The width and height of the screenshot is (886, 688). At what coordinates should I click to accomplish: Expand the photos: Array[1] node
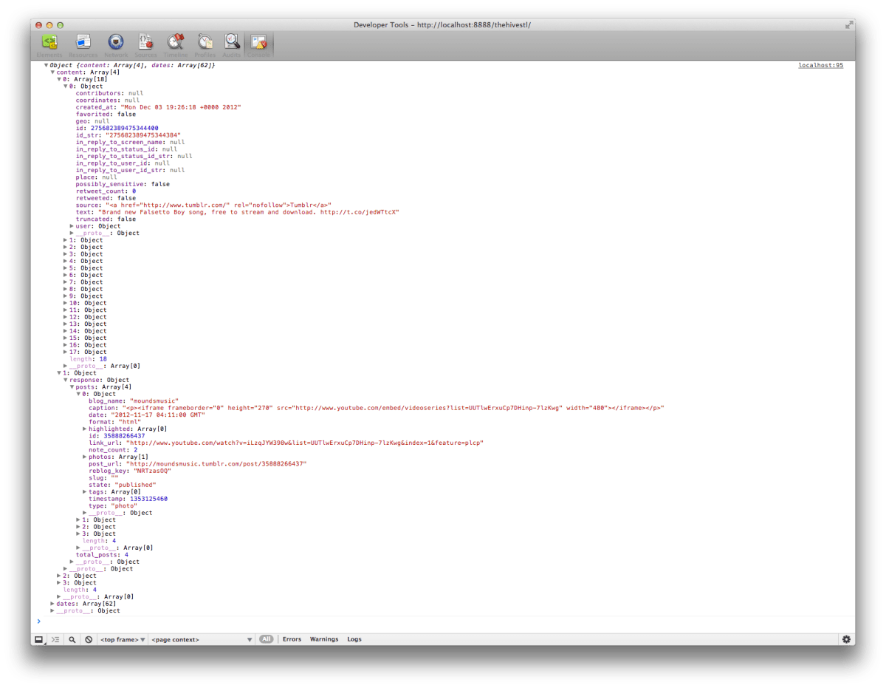[x=86, y=457]
